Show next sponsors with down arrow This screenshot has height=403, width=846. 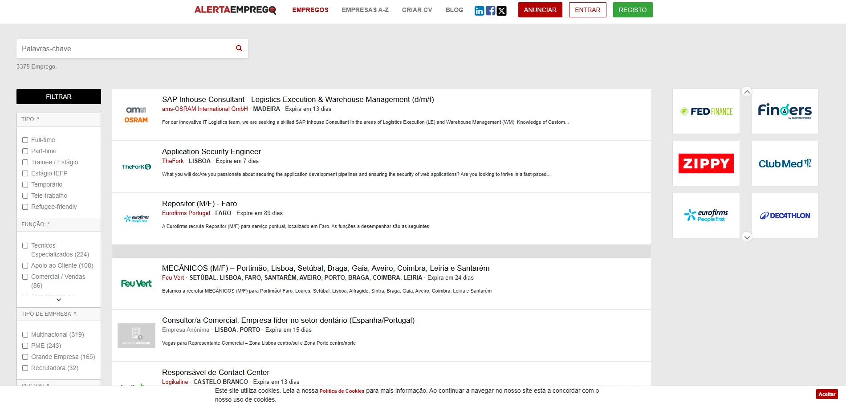pos(747,237)
